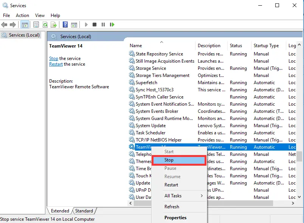304x223 pixels.
Task: Click the Export List toolbar icon
Action: (54, 25)
